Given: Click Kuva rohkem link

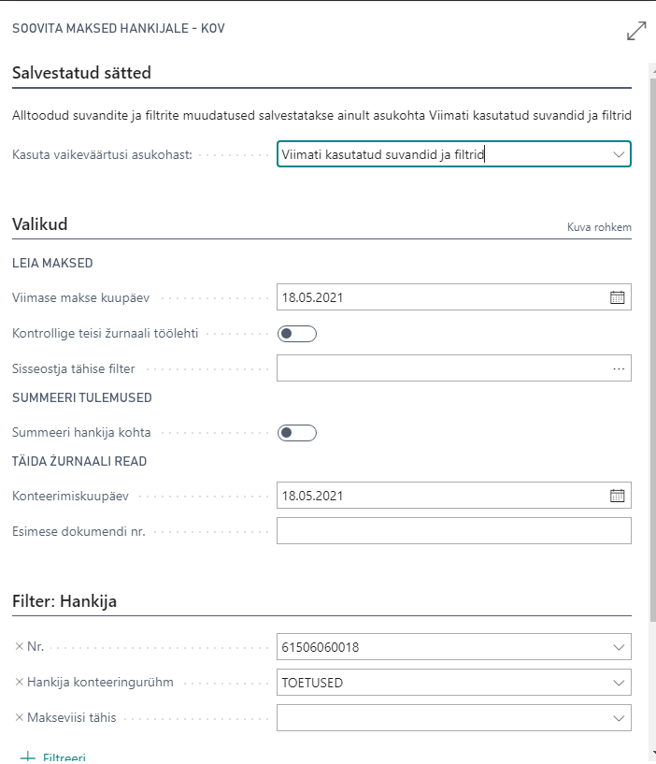Looking at the screenshot, I should tap(599, 227).
